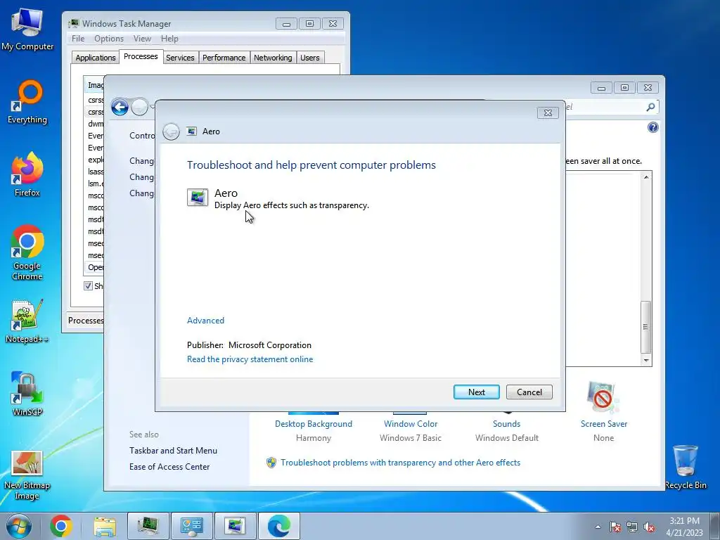Click the Screen Saver icon
This screenshot has width=720, height=540.
click(603, 397)
